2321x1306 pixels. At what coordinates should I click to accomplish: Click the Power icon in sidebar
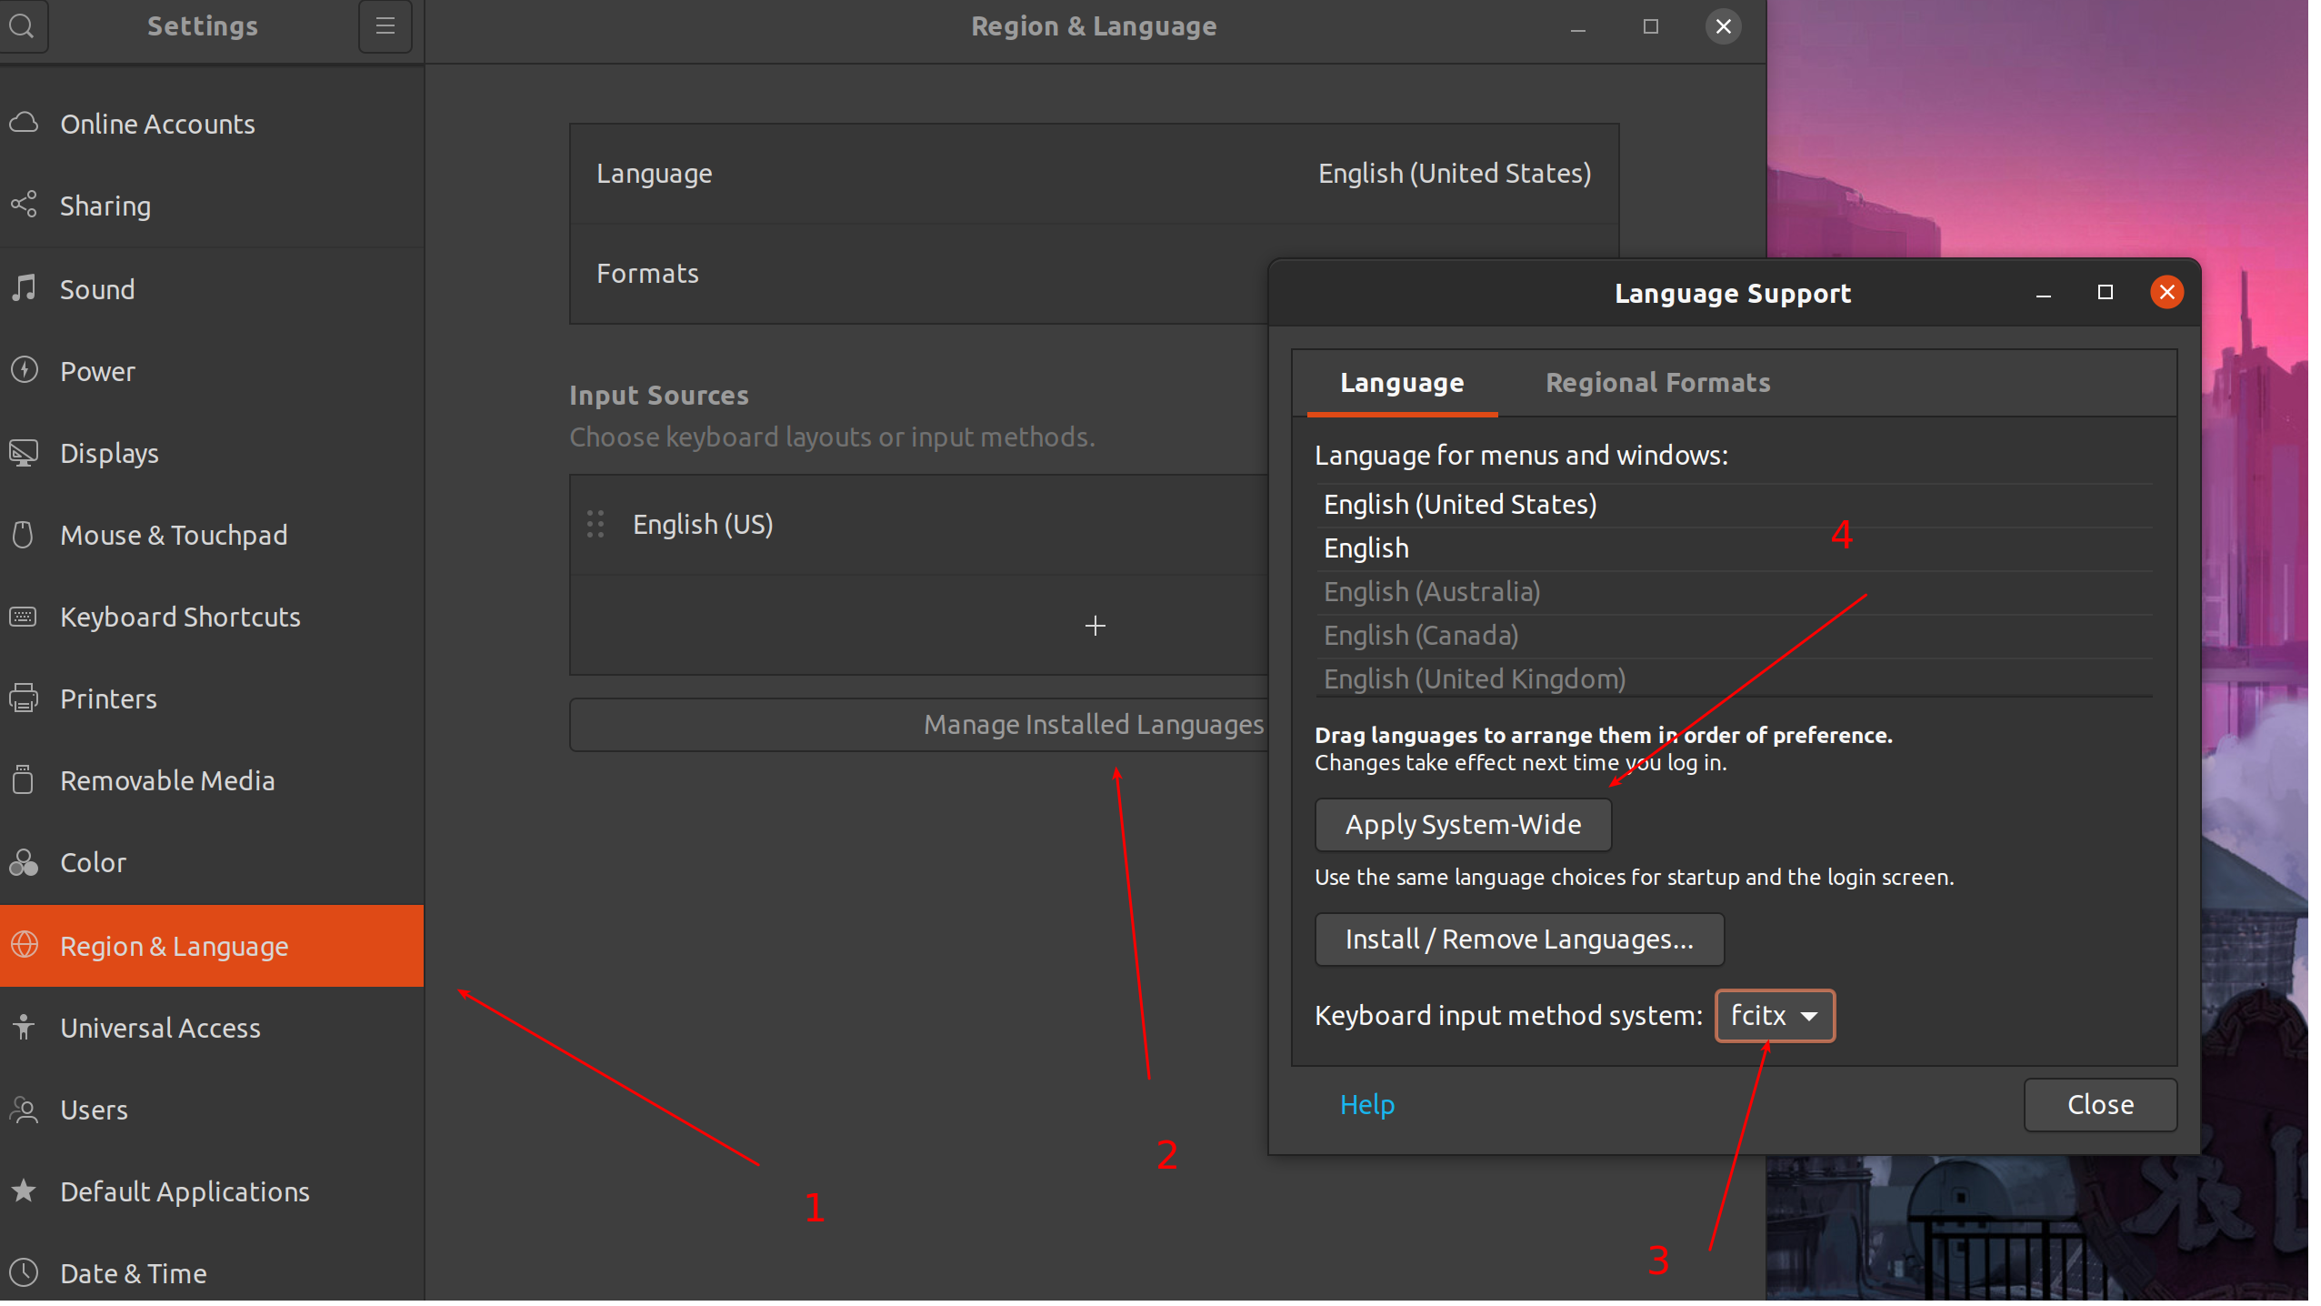click(x=24, y=370)
